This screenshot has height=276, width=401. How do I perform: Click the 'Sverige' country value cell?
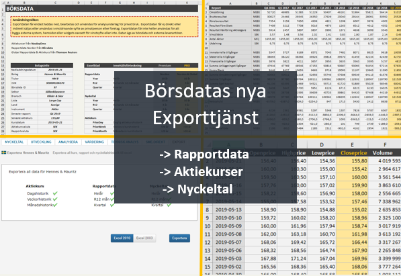(x=55, y=105)
